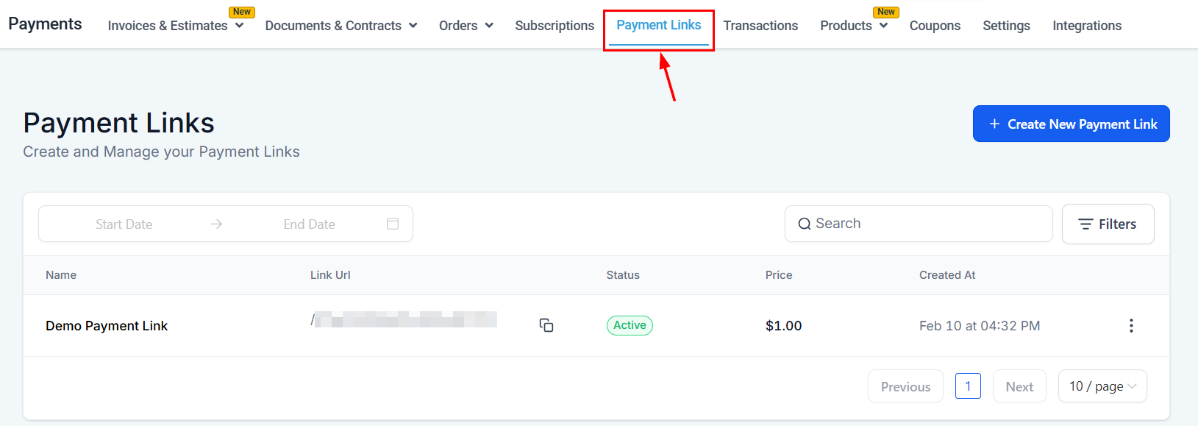This screenshot has width=1198, height=426.
Task: Change the 10 / page size selector
Action: [1102, 386]
